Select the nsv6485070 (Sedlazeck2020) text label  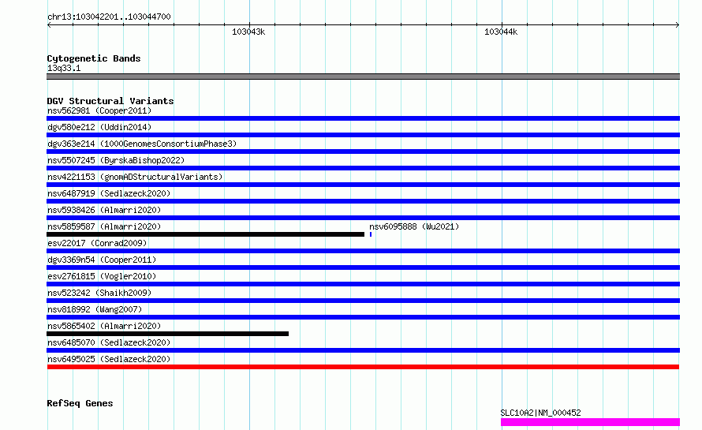109,342
